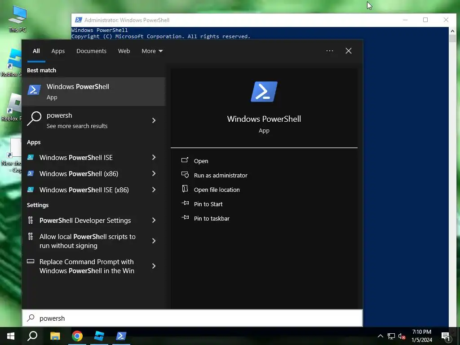Switch to the Apps search tab
Screen dimensions: 460x345
coord(58,51)
